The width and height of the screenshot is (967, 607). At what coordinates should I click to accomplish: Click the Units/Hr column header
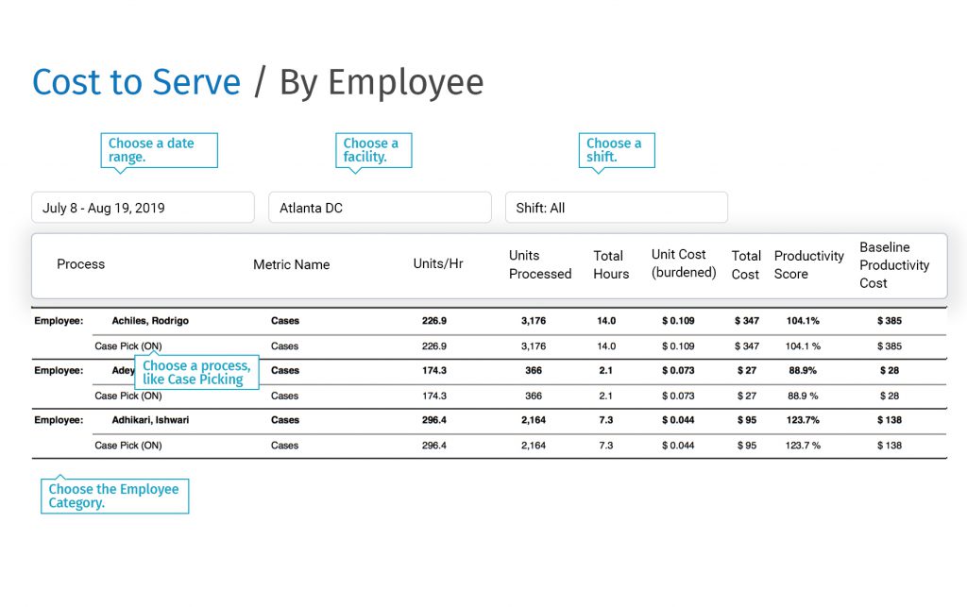click(438, 264)
